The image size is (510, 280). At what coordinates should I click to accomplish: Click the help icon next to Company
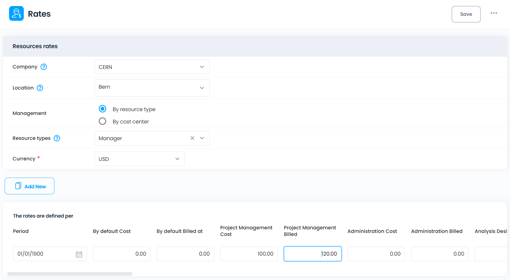coord(44,67)
